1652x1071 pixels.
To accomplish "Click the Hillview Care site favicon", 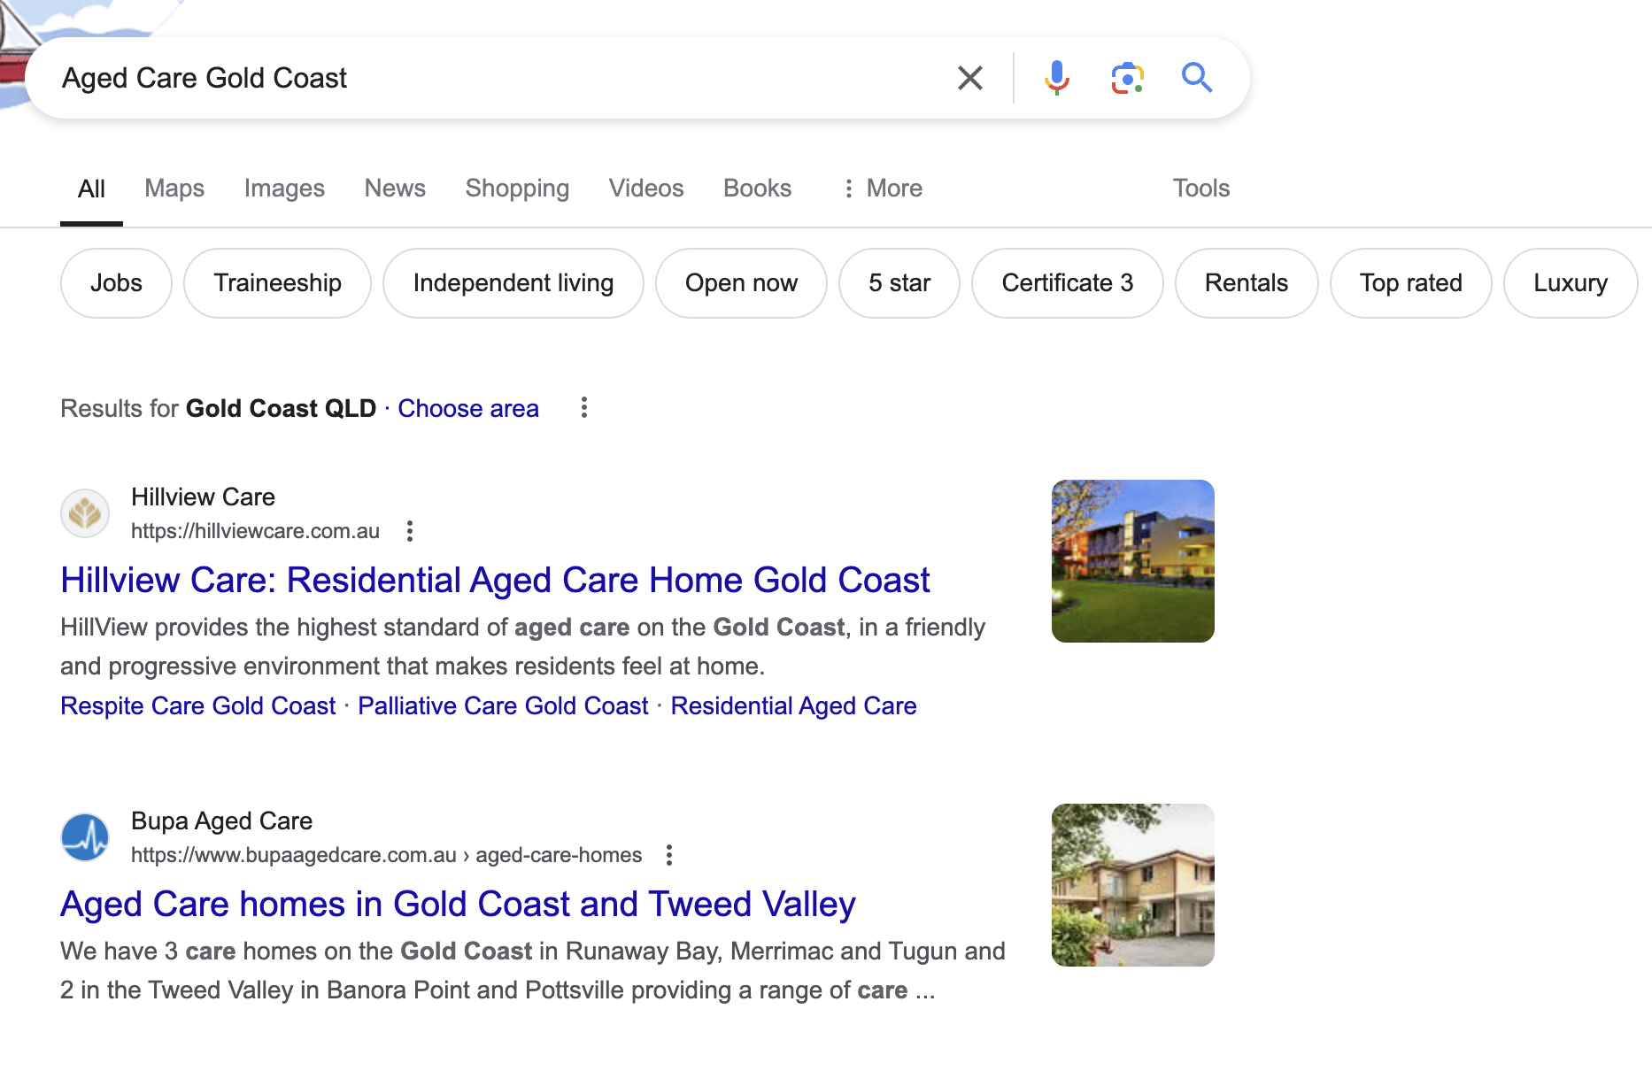I will point(85,513).
